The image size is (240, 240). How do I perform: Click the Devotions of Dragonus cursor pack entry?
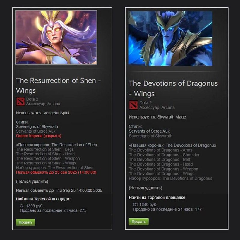[170, 178]
